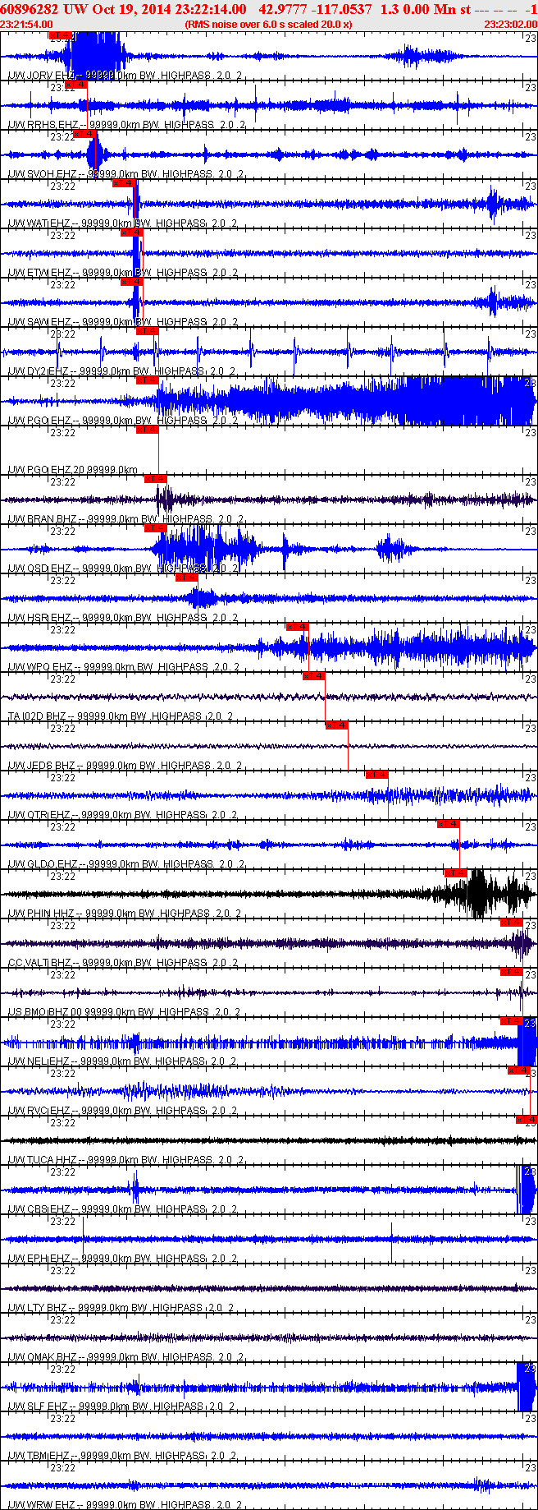Select the UW JORV EHZ station label

click(x=125, y=76)
